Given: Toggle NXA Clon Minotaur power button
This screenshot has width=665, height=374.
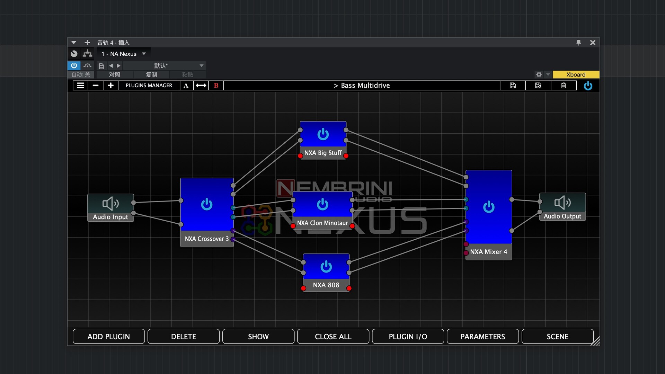Looking at the screenshot, I should (x=322, y=204).
